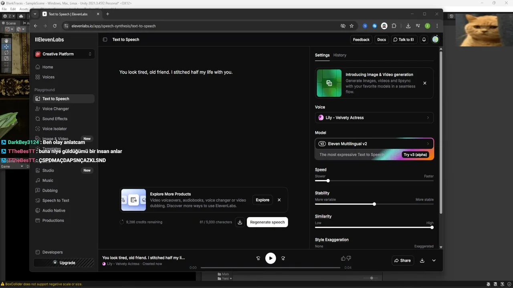Click the Explore button
This screenshot has height=288, width=513.
(263, 200)
